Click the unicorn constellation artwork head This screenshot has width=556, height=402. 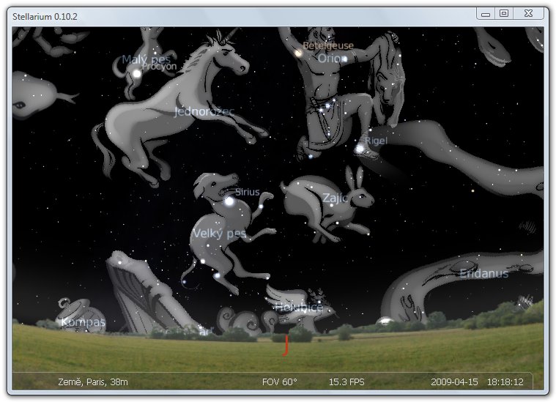pos(229,53)
